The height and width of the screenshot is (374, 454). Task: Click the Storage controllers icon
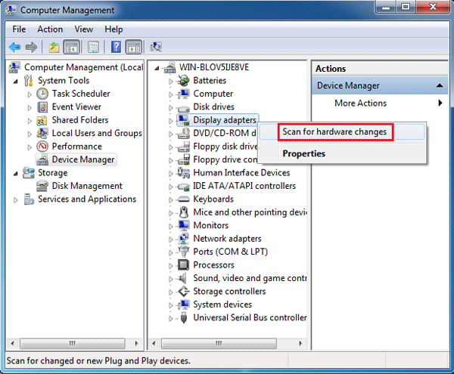tap(184, 291)
